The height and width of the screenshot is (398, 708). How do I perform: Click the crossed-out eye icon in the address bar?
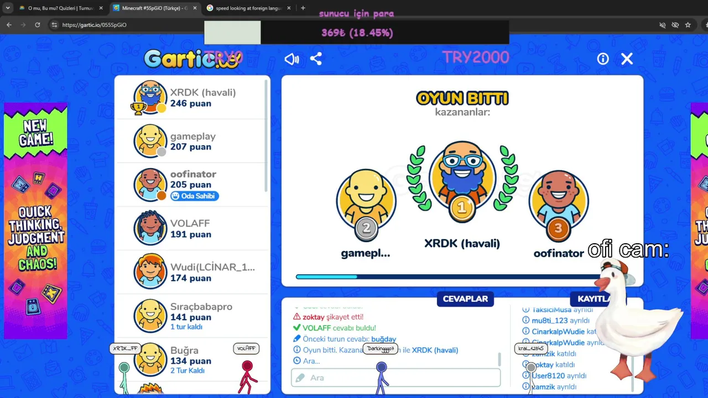point(675,25)
